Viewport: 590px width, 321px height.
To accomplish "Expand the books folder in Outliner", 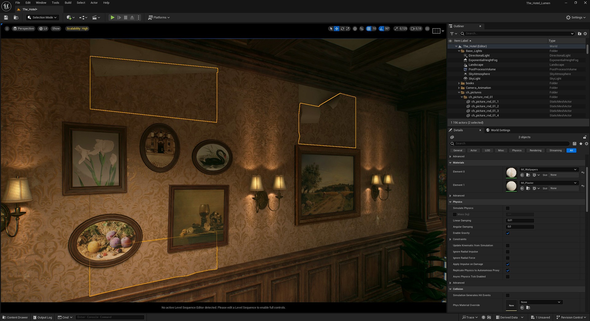I will click(x=459, y=83).
